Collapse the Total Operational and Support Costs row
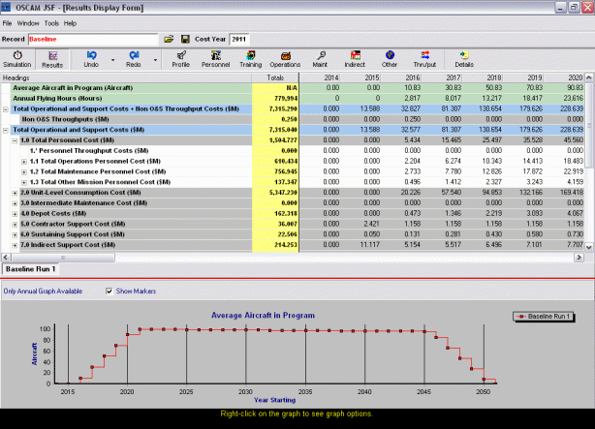 (6, 130)
